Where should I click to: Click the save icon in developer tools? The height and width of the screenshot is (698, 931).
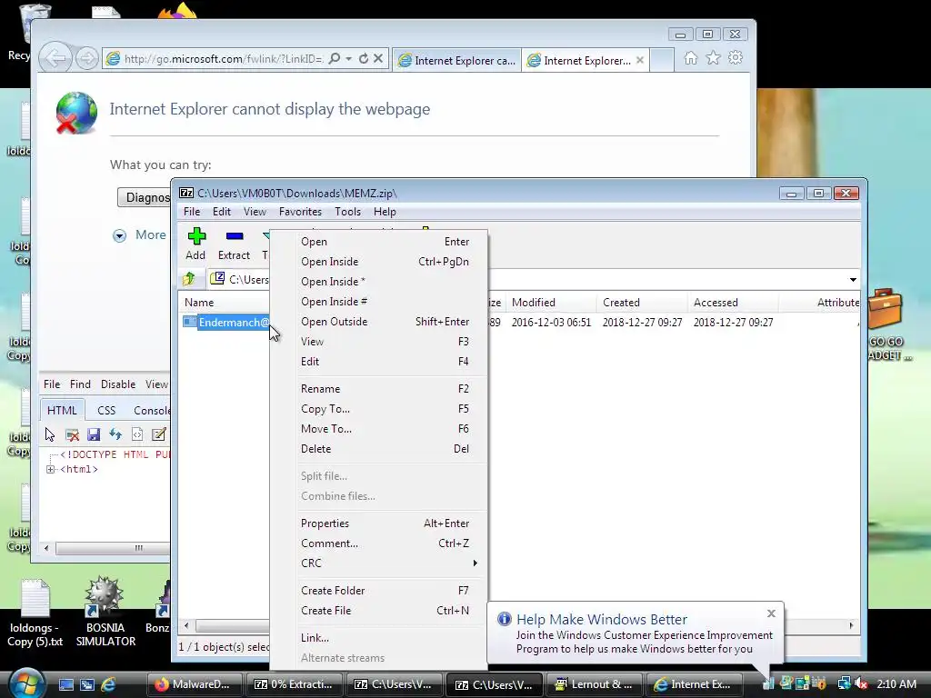[94, 434]
